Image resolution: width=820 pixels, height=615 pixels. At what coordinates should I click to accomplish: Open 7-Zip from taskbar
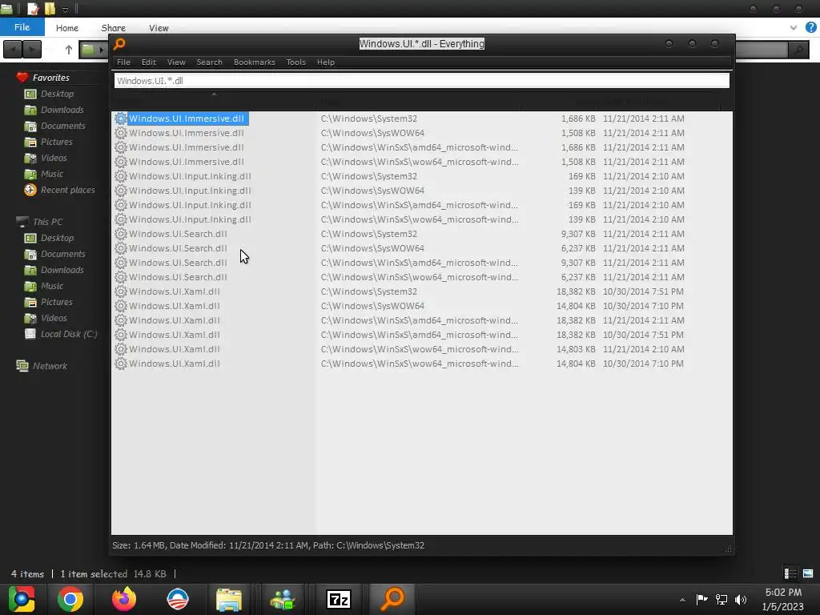pyautogui.click(x=339, y=599)
